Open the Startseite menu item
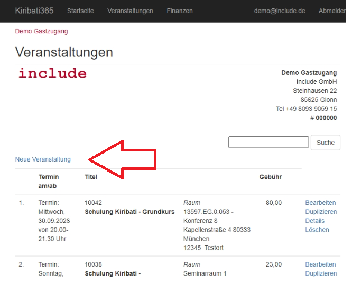Screen dimensions: 352x285 tap(80, 11)
